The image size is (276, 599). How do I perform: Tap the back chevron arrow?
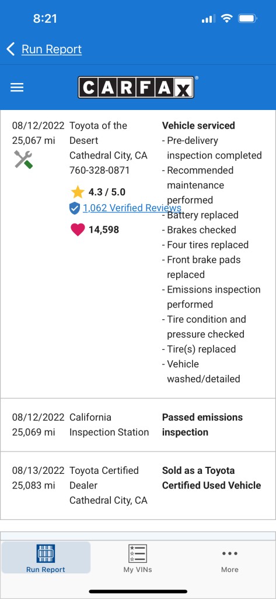[x=11, y=49]
